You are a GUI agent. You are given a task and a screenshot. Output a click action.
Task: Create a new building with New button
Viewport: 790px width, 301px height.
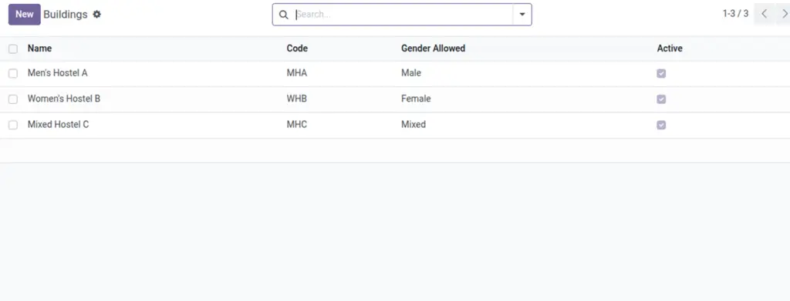[24, 15]
